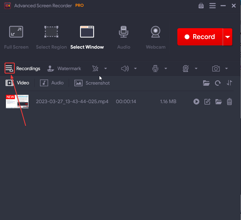
Task: Select the Webcam recording mode
Action: coord(156,38)
